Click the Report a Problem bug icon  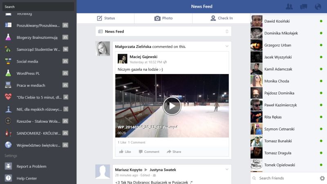[x=8, y=166]
